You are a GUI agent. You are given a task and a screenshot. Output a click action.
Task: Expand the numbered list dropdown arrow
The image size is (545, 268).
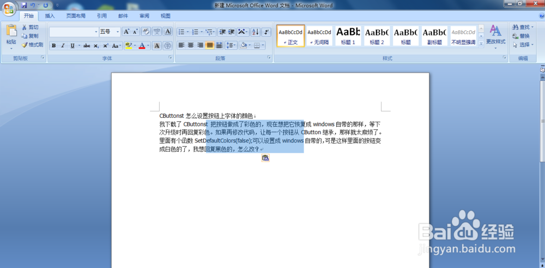(x=202, y=32)
